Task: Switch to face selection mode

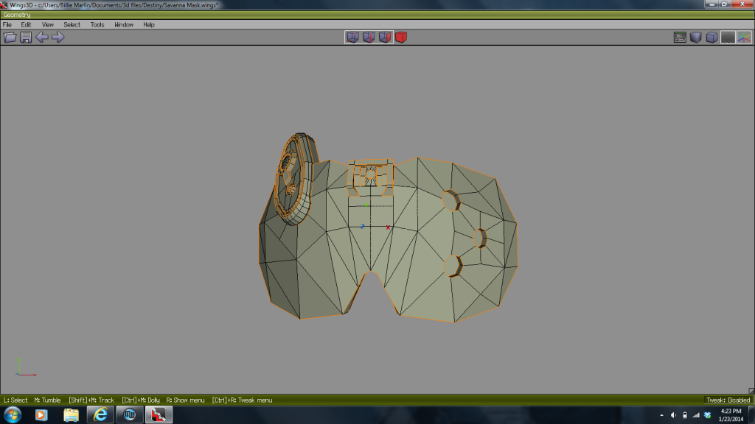Action: click(385, 37)
